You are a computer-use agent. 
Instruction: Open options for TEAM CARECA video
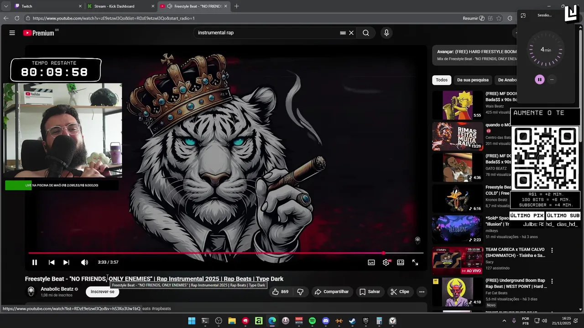click(x=552, y=250)
